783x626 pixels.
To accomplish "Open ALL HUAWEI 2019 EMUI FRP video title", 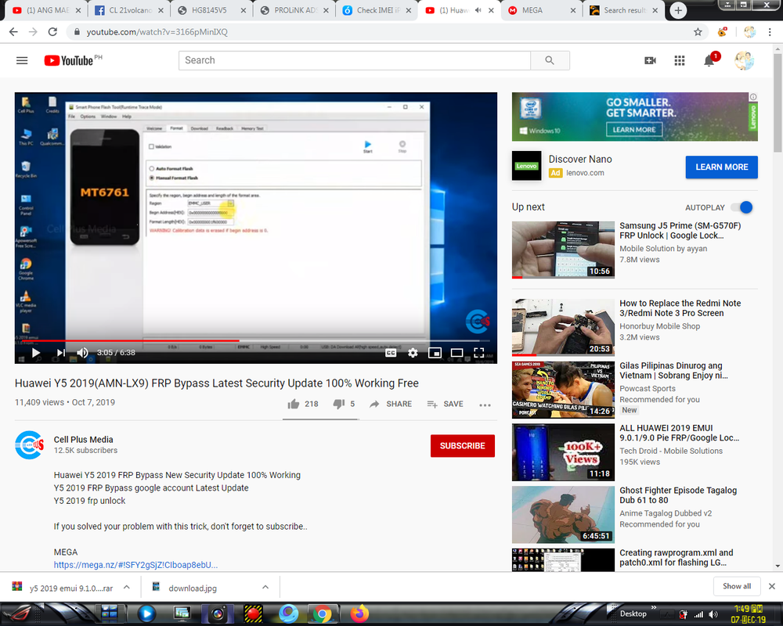I will (x=679, y=433).
